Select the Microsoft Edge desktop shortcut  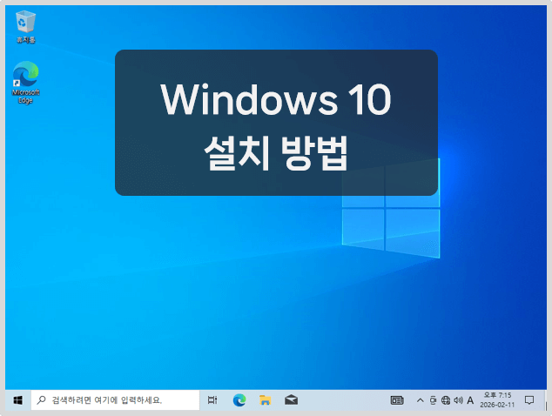25,83
